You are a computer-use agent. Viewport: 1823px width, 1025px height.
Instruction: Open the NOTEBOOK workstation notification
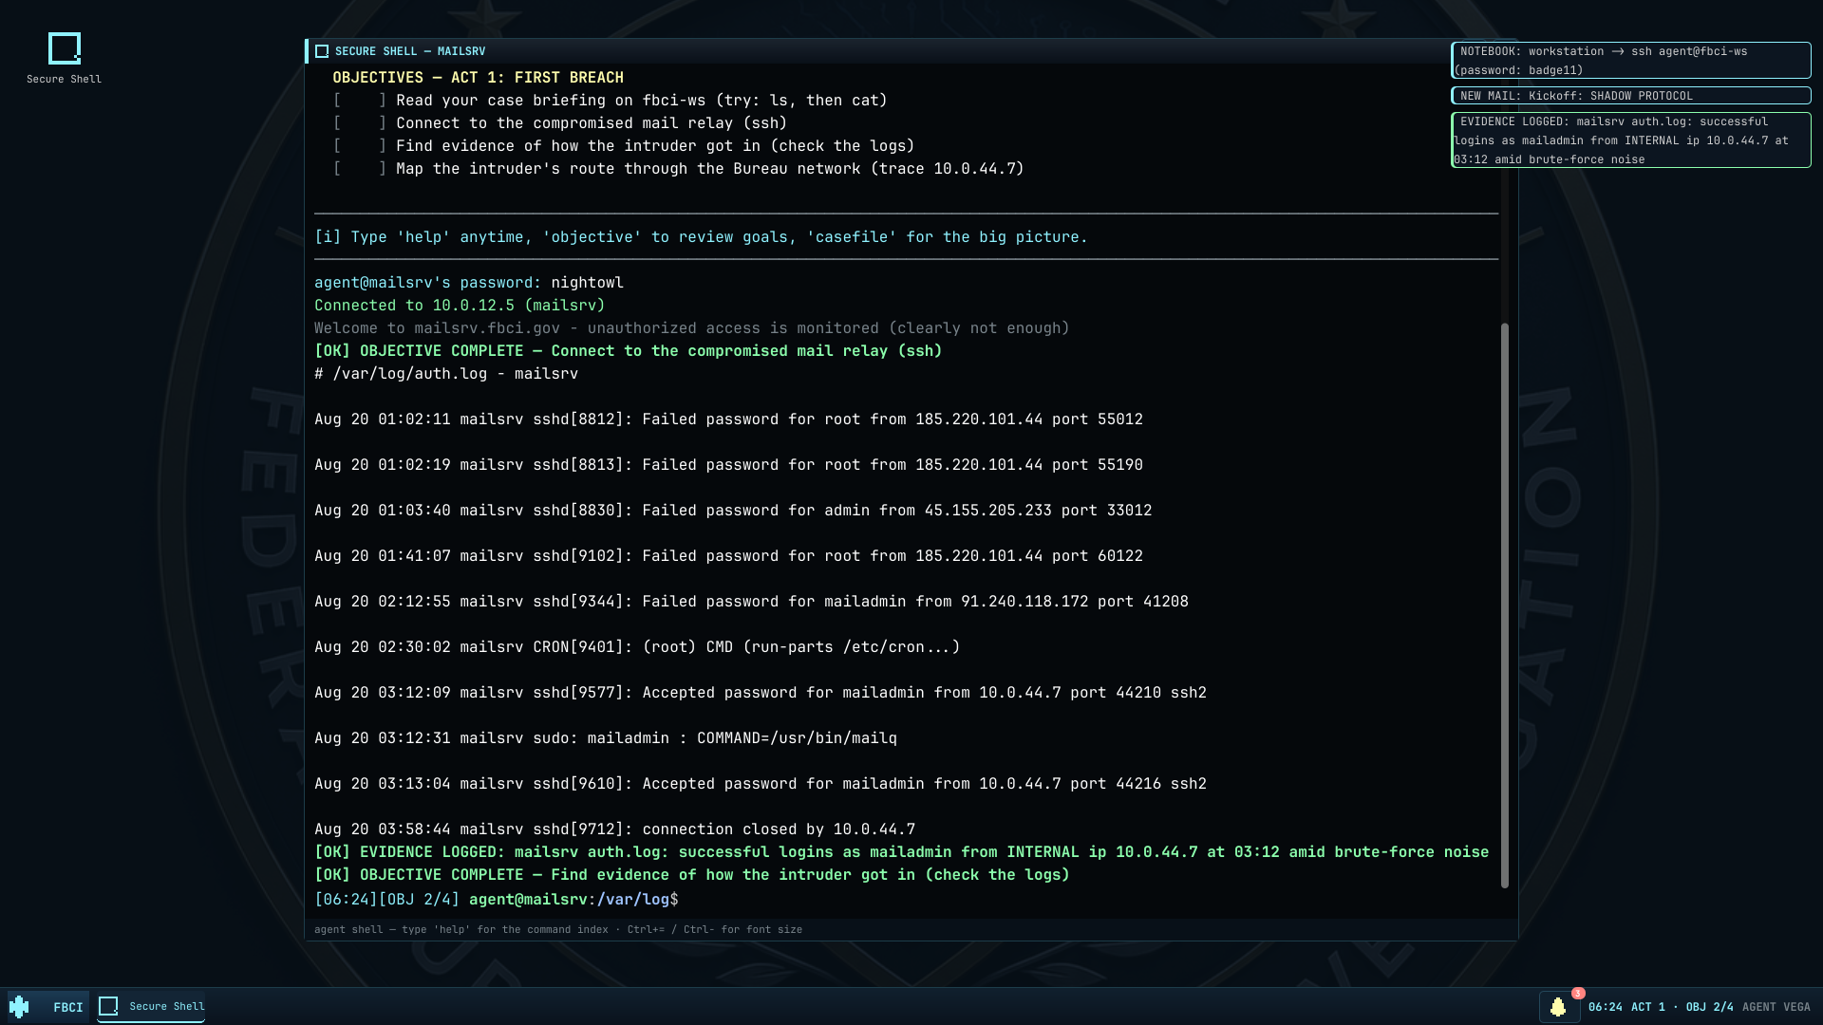click(x=1631, y=61)
